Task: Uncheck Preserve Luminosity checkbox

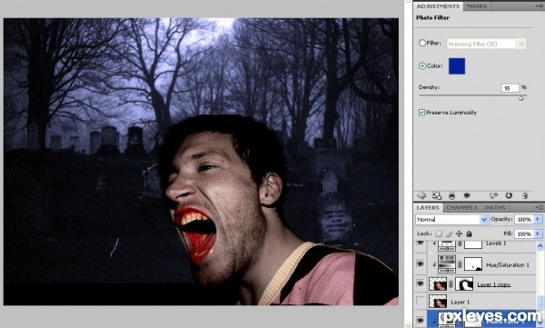Action: click(421, 112)
